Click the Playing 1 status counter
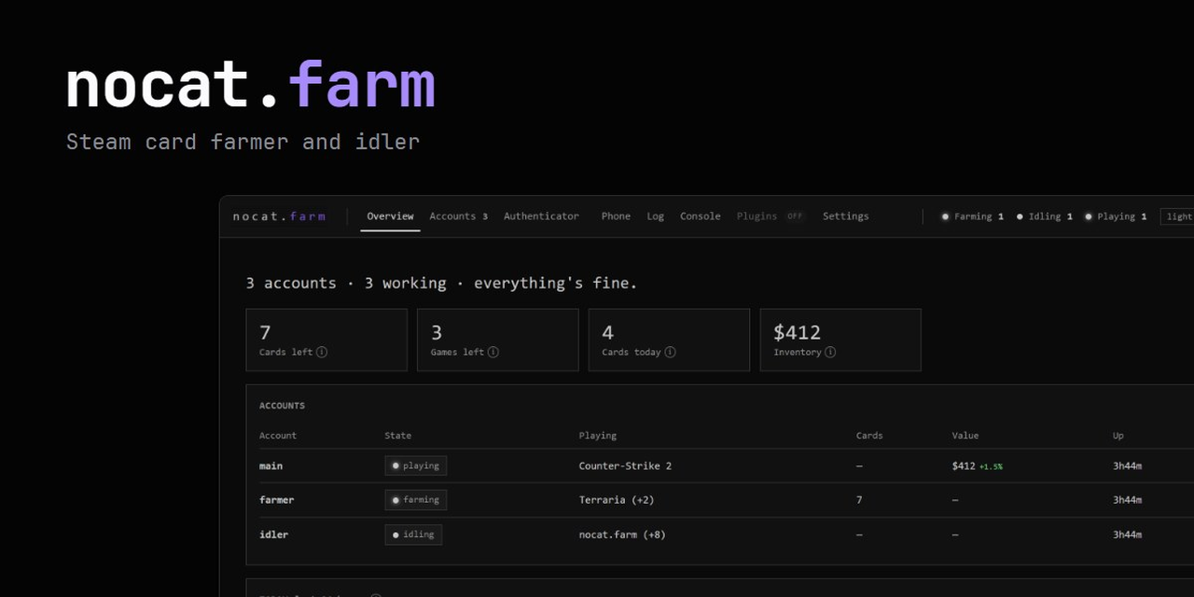This screenshot has width=1194, height=597. (1115, 216)
